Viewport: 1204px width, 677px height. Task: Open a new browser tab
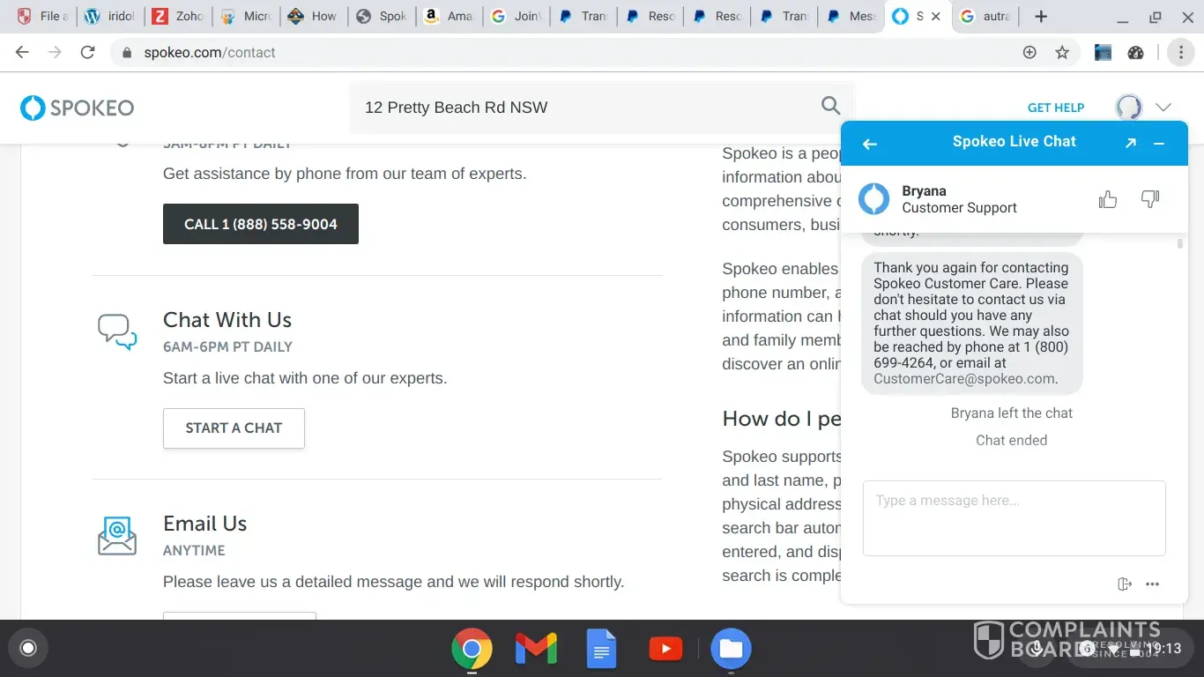[x=1041, y=17]
